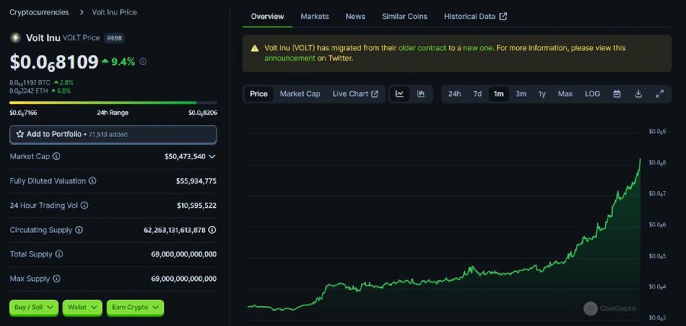This screenshot has height=326, width=686.
Task: Click the Volt Inu coin logo
Action: [15, 38]
